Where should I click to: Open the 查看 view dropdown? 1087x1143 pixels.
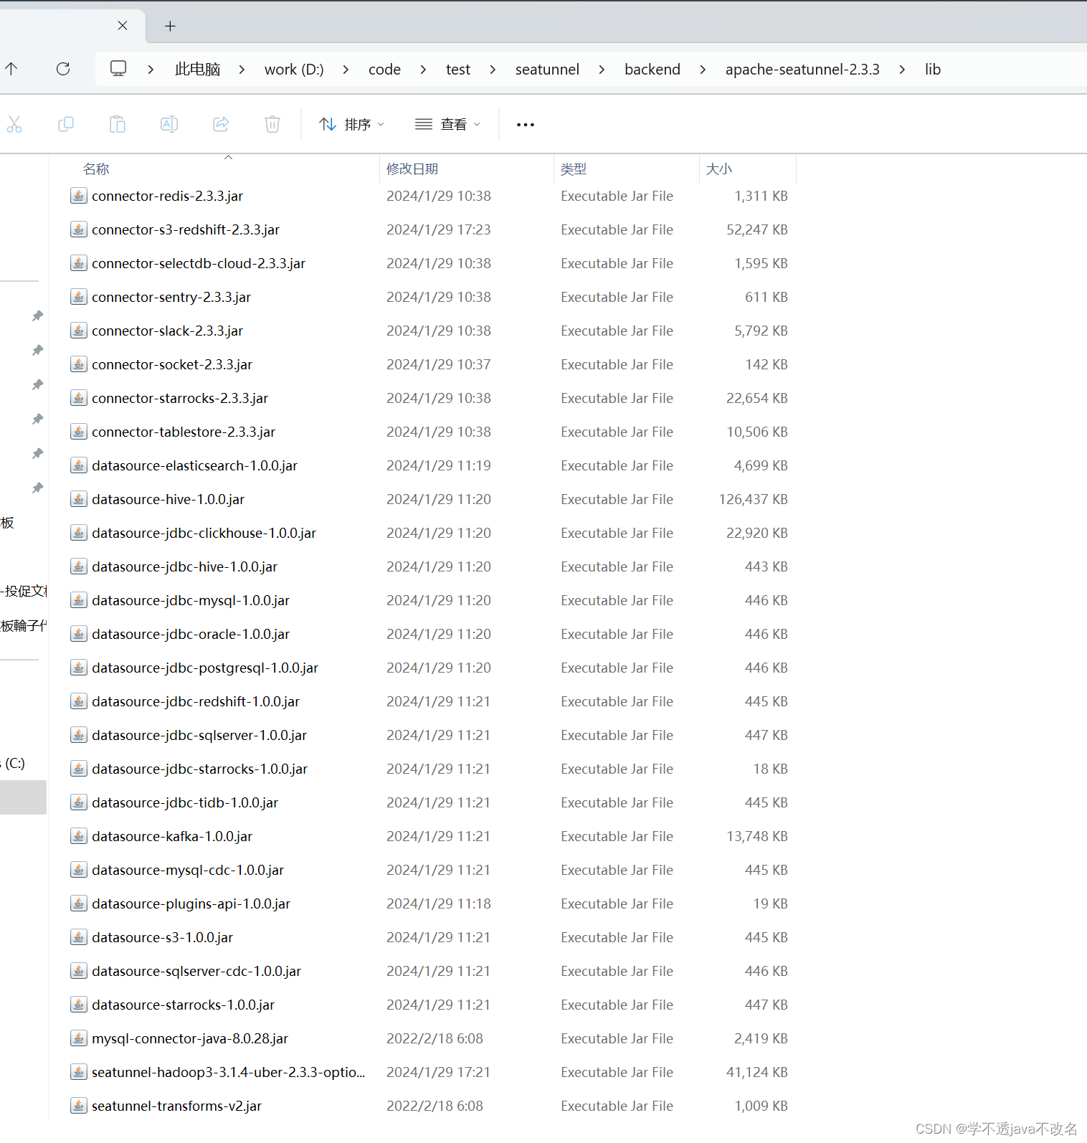tap(447, 124)
